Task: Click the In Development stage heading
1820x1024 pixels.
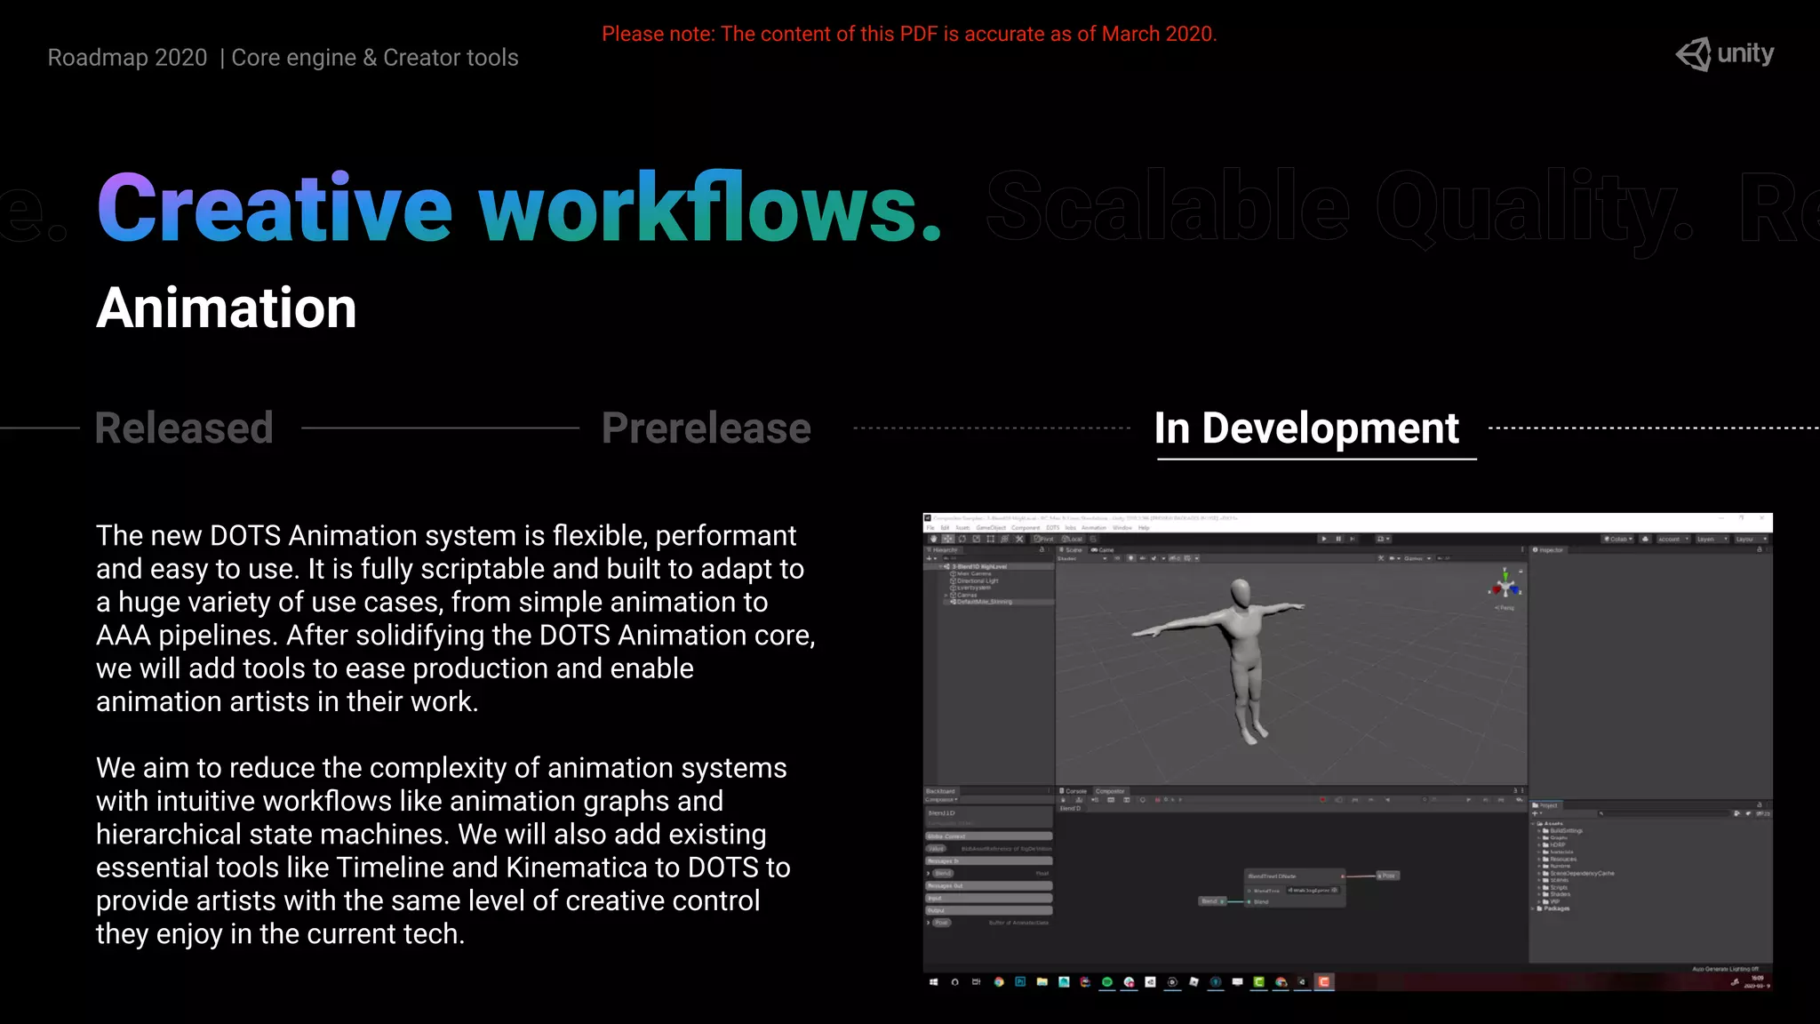Action: pyautogui.click(x=1306, y=428)
